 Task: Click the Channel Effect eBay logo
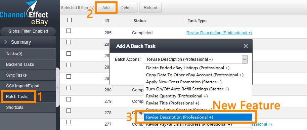(x=25, y=13)
